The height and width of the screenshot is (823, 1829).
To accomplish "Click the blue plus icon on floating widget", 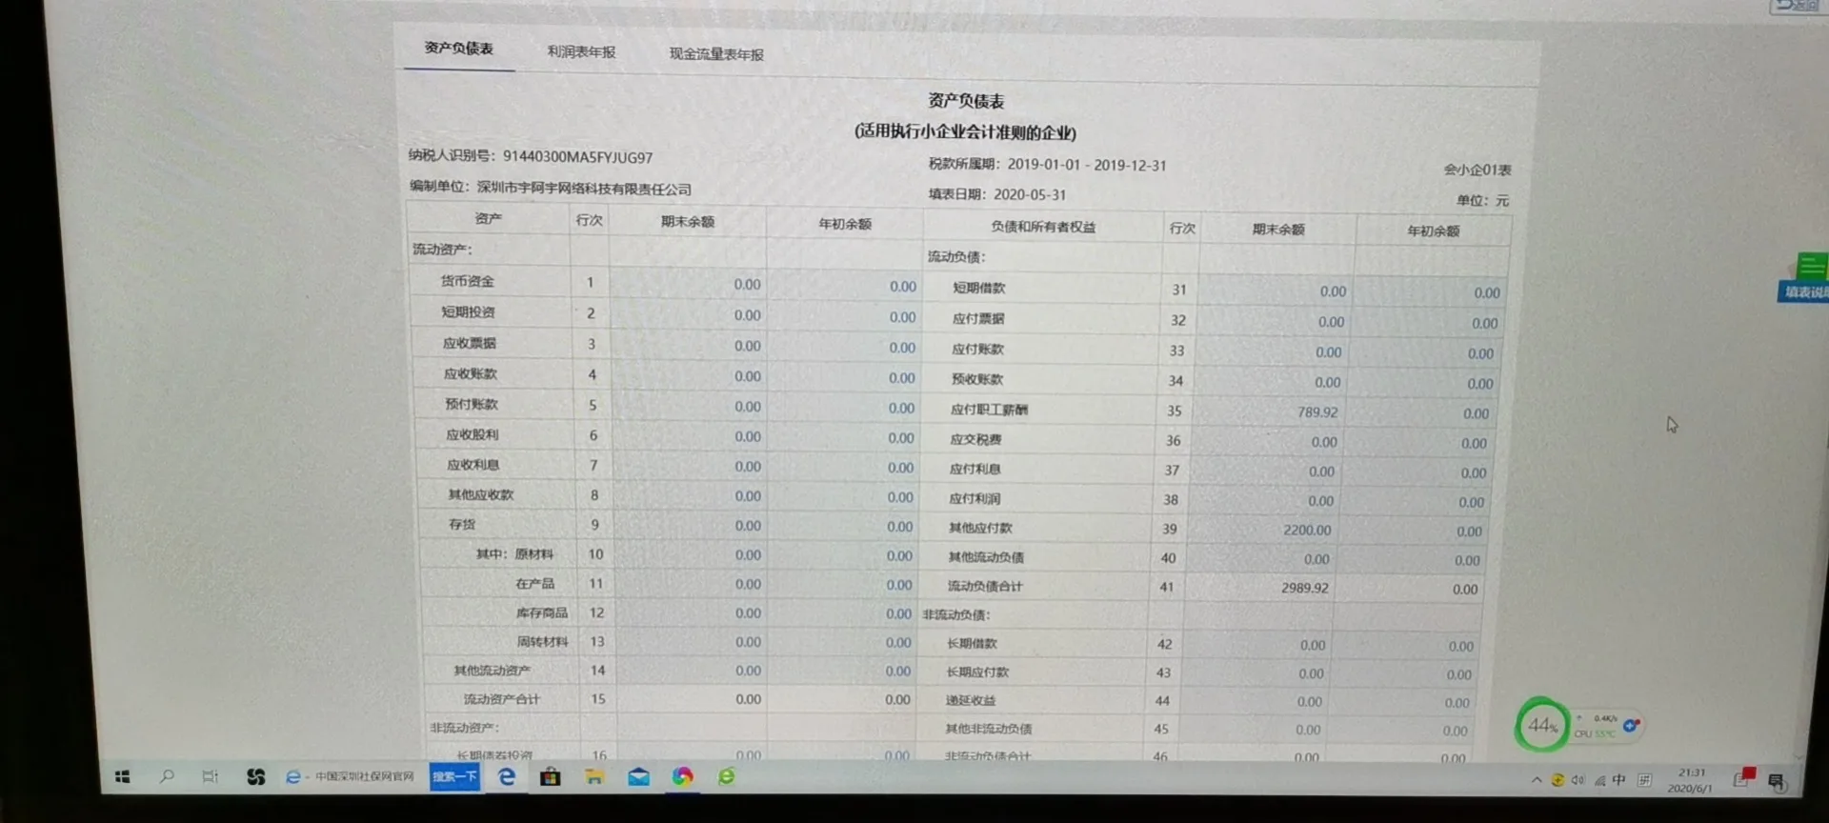I will 1631,726.
